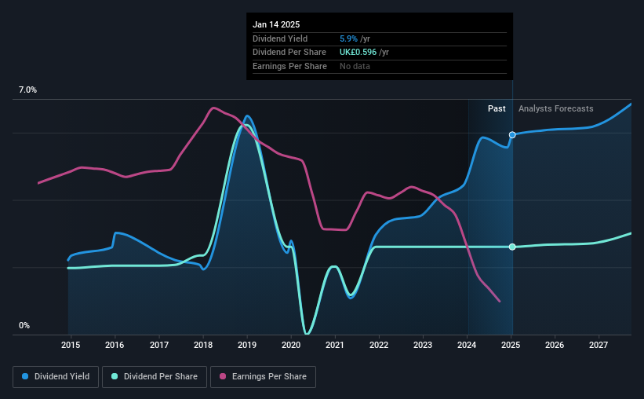The height and width of the screenshot is (399, 644).
Task: Click the 7.0% y-axis label
Action: click(x=27, y=90)
